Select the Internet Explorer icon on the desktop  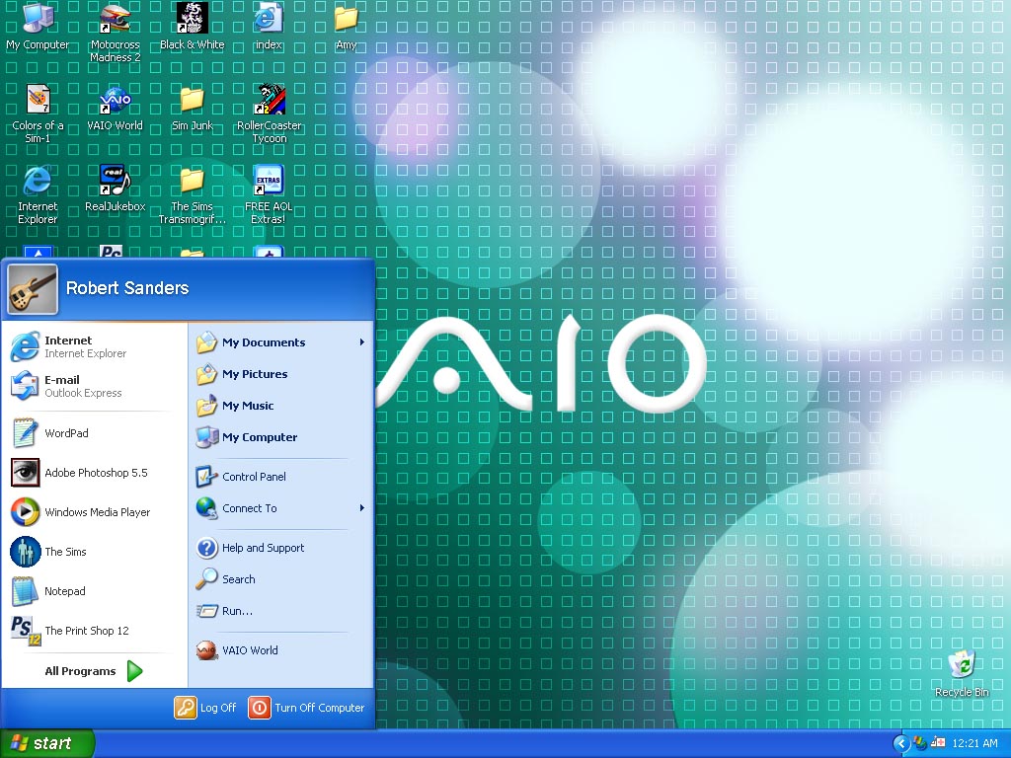[x=38, y=194]
